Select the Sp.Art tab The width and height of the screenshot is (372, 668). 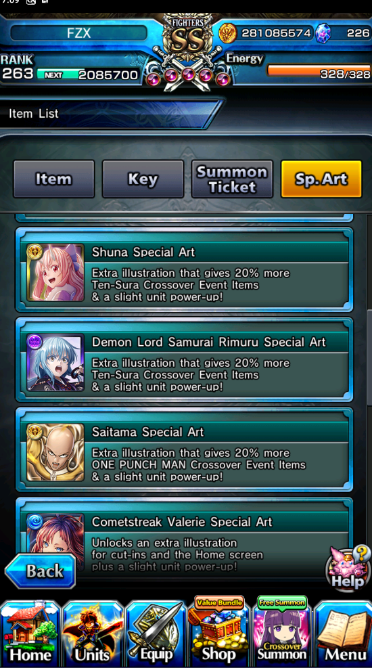tap(321, 179)
